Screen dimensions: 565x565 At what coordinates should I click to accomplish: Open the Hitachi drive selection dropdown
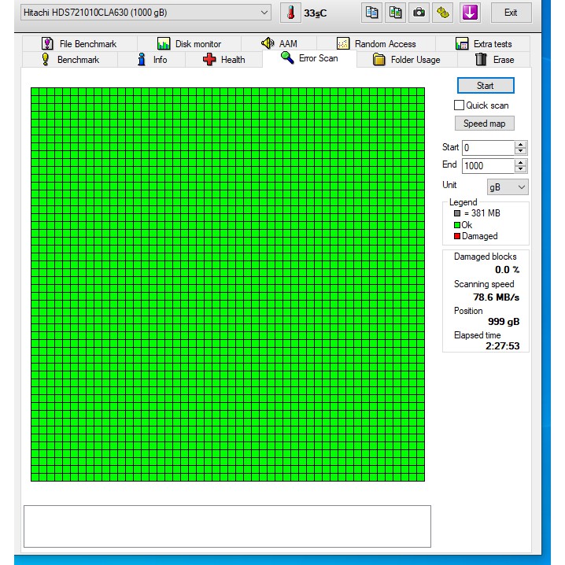264,13
